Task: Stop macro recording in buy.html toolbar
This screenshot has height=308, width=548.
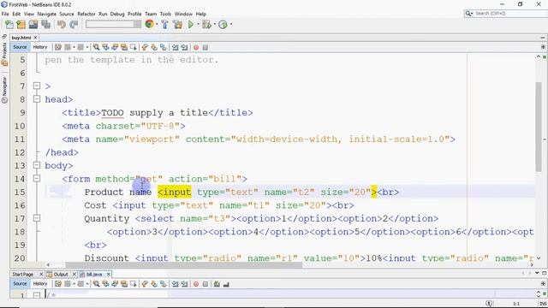Action: (x=205, y=47)
